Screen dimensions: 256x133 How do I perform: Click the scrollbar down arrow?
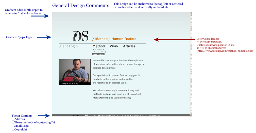click(191, 115)
